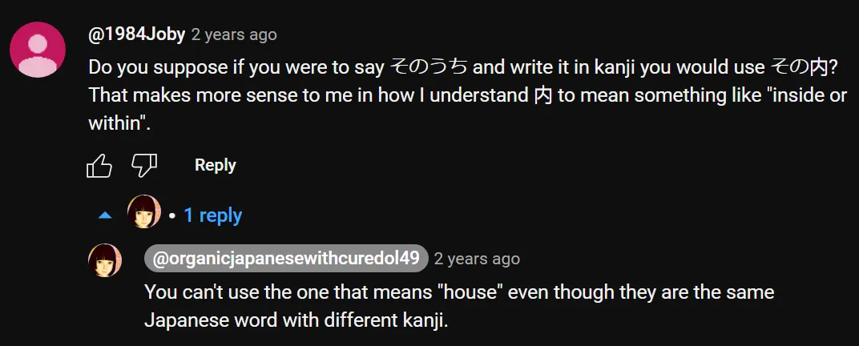Open the @1984Joby username link
This screenshot has width=859, height=346.
tap(137, 34)
